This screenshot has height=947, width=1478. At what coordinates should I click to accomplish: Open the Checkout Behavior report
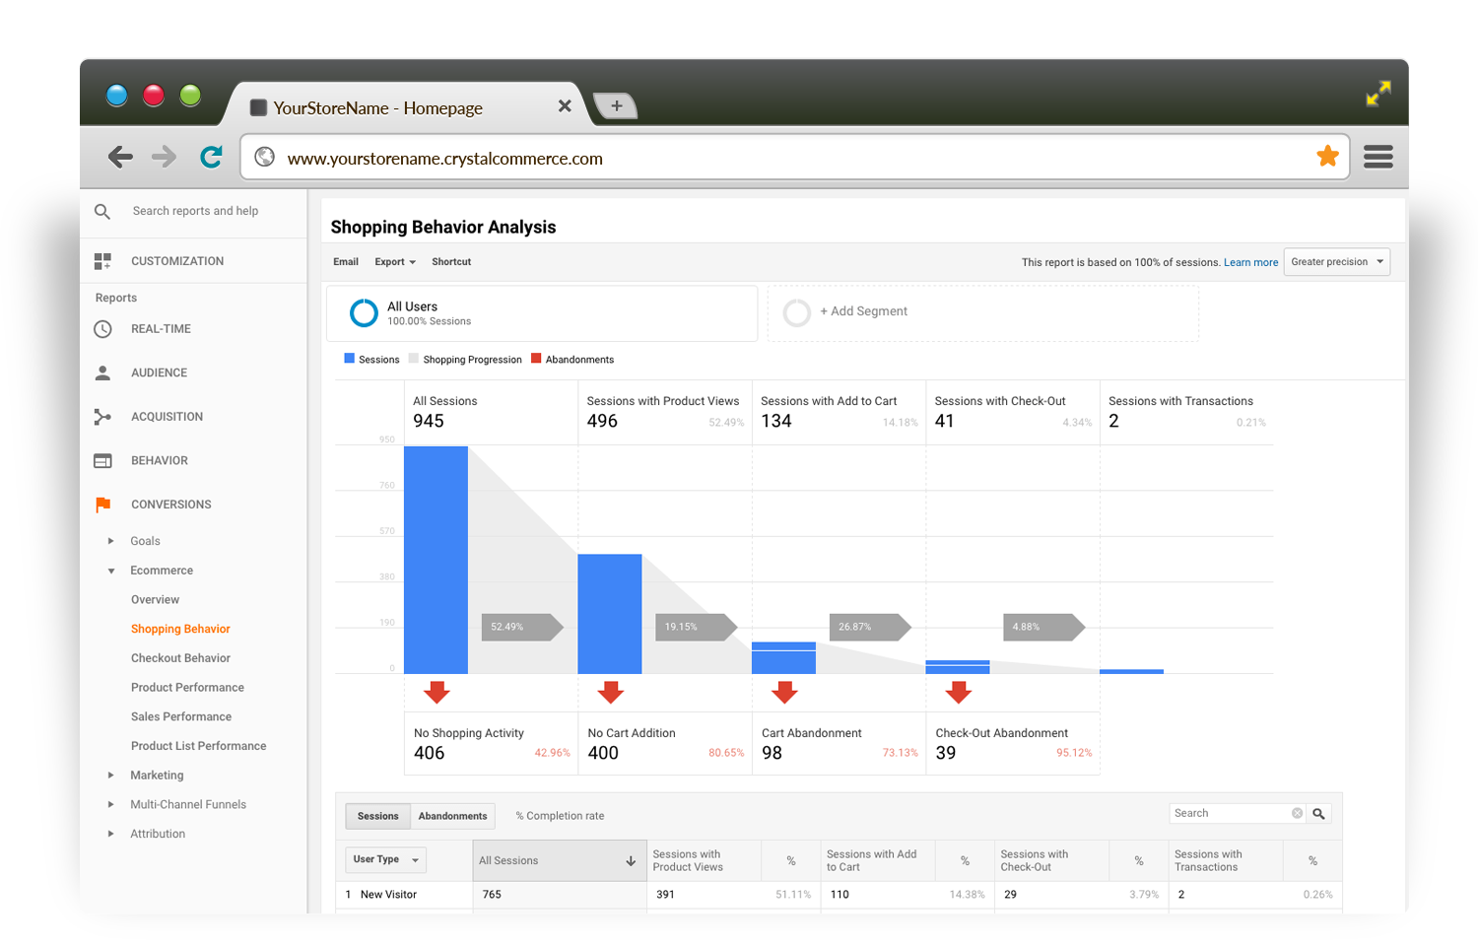coord(180,658)
